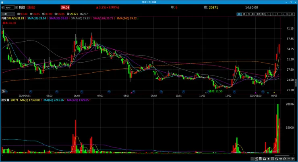This screenshot has width=298, height=162.
Task: Switch to 30-minute timeframe
Action: pos(288,14)
